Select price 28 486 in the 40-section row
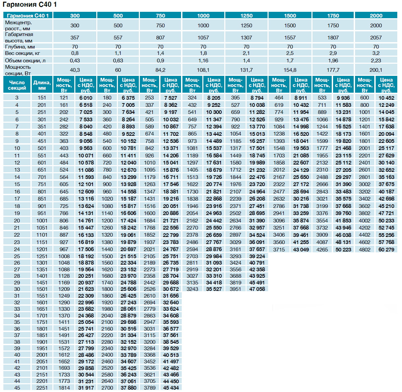402x392 pixels. 85,355
